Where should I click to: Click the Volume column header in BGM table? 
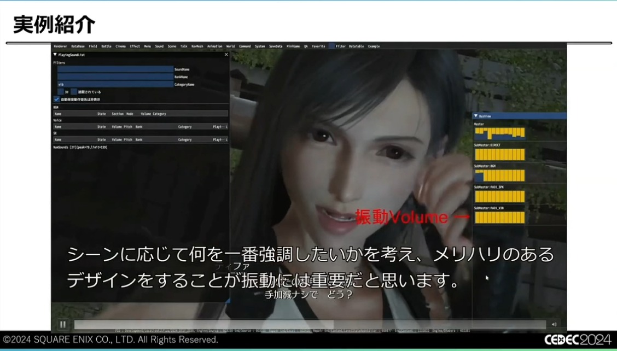click(x=145, y=114)
